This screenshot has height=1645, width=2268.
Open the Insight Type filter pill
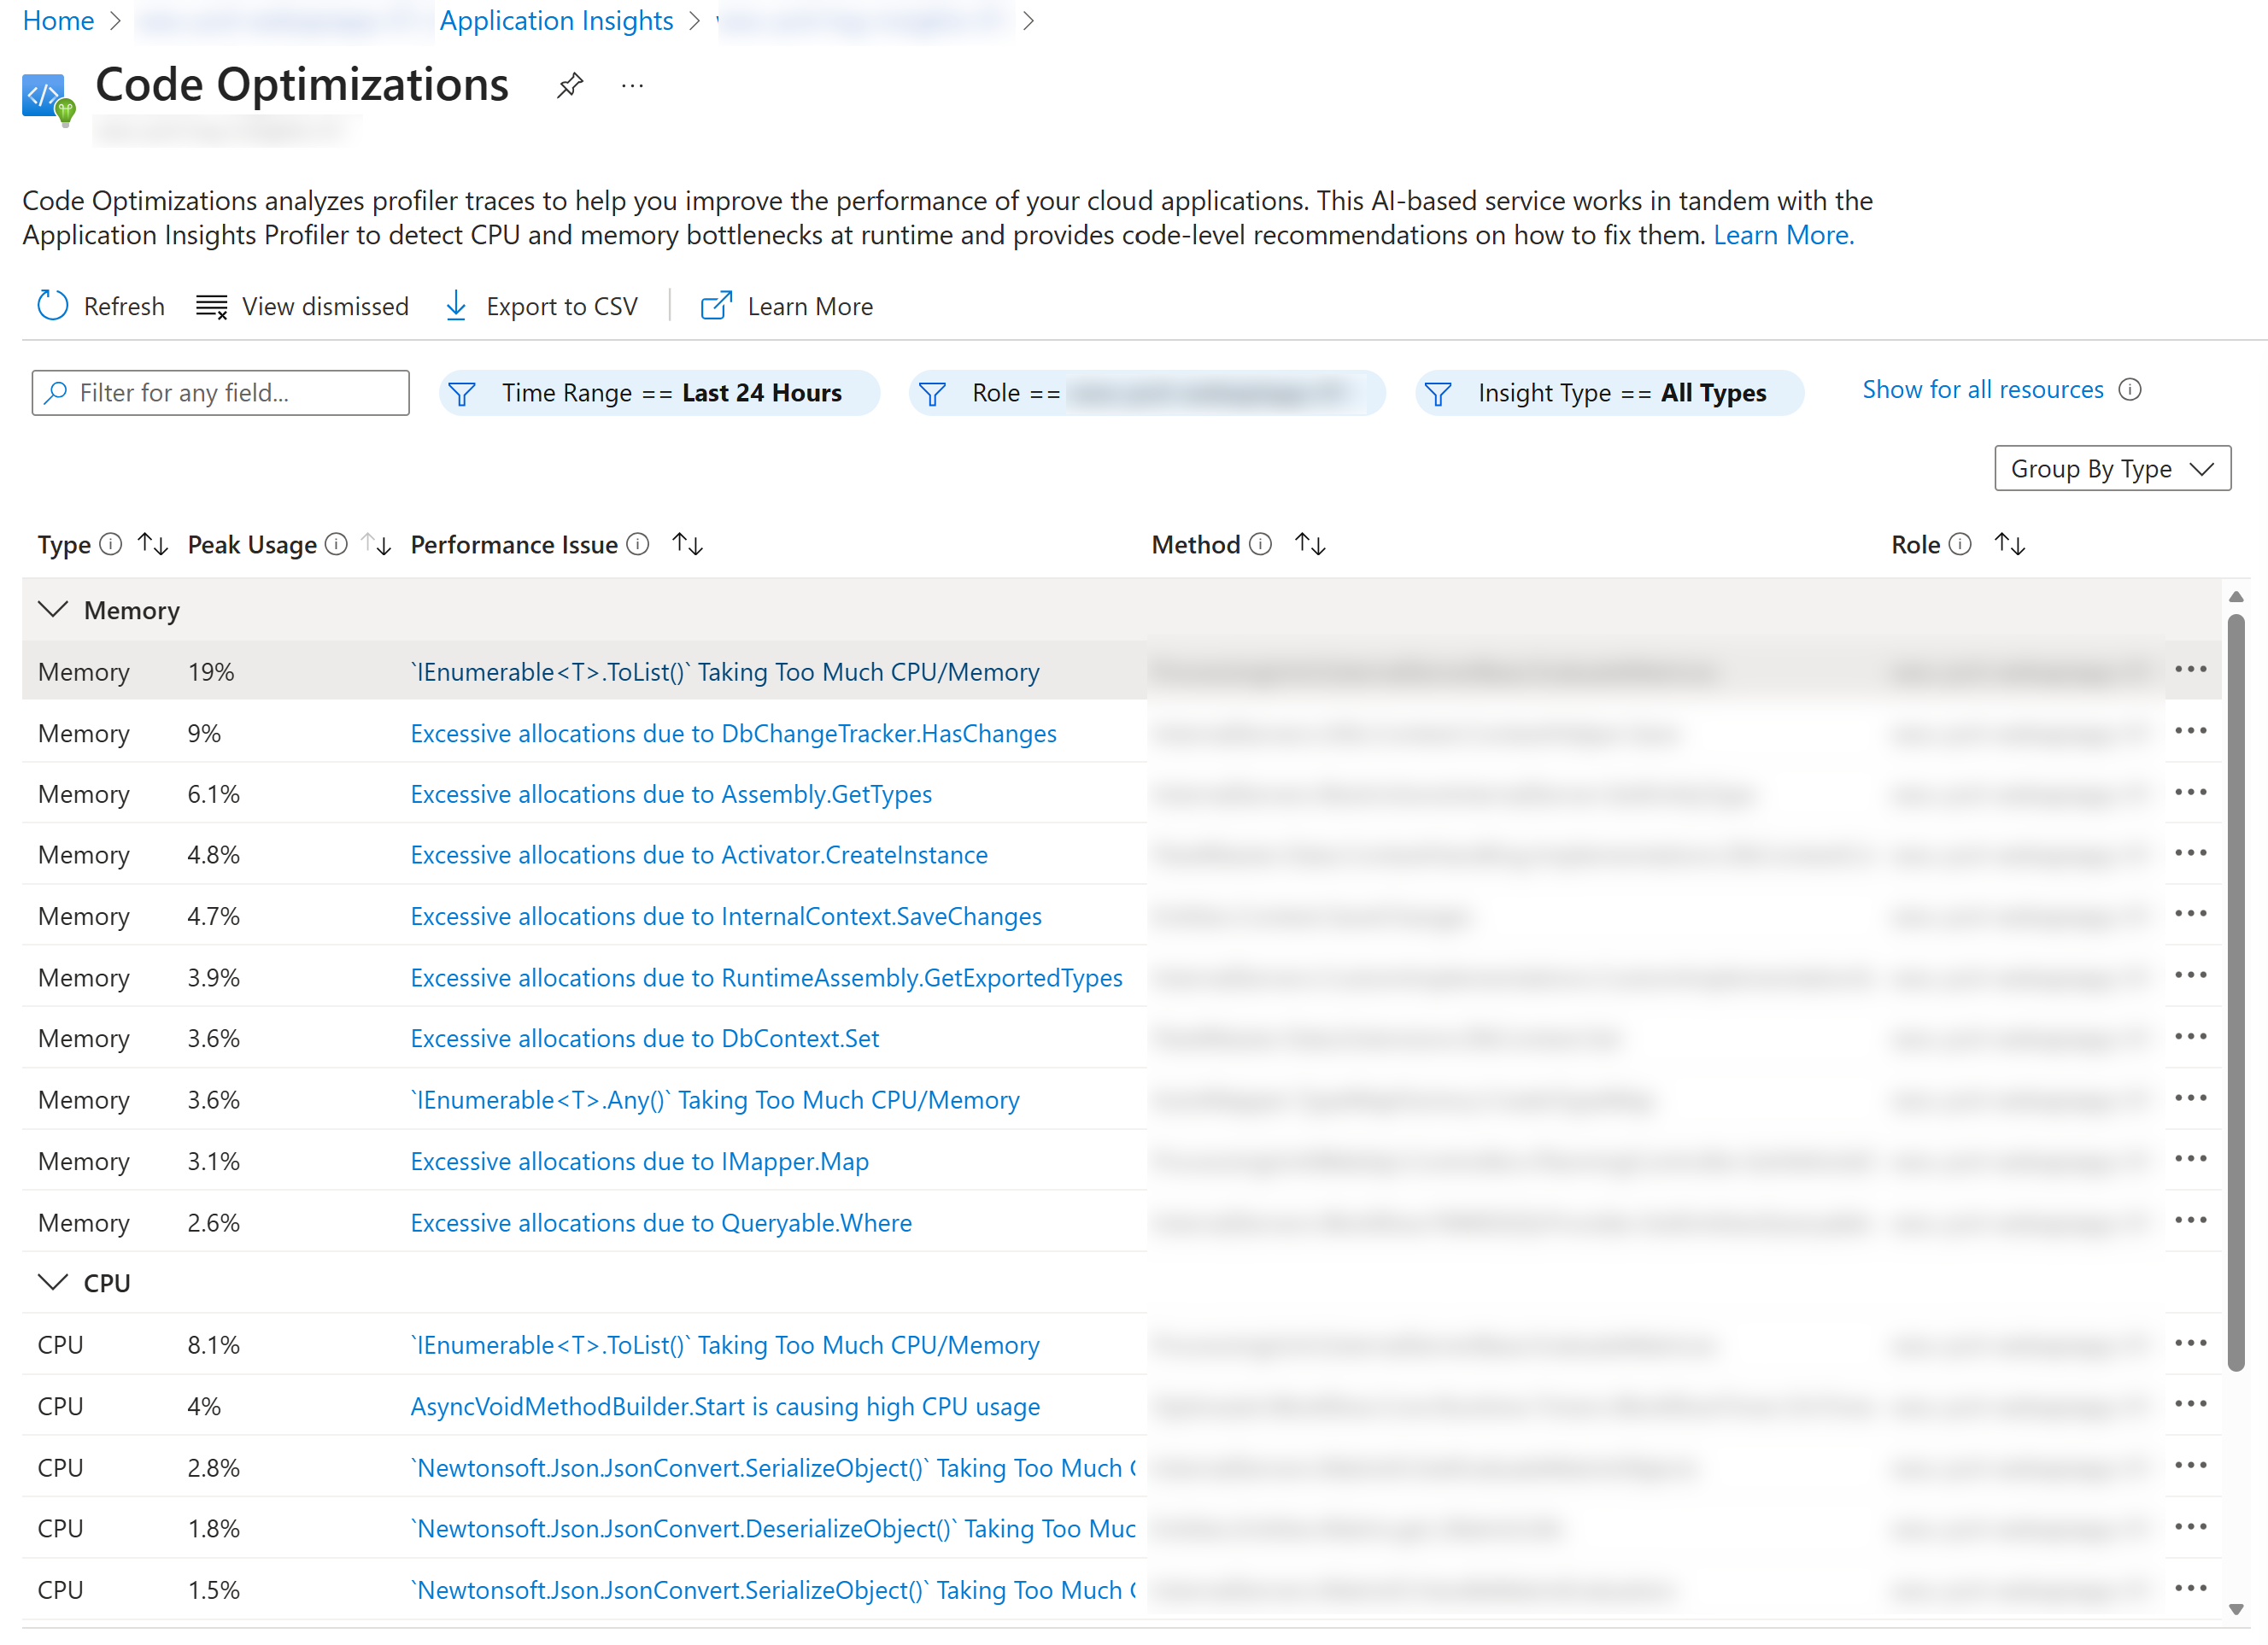click(x=1609, y=393)
